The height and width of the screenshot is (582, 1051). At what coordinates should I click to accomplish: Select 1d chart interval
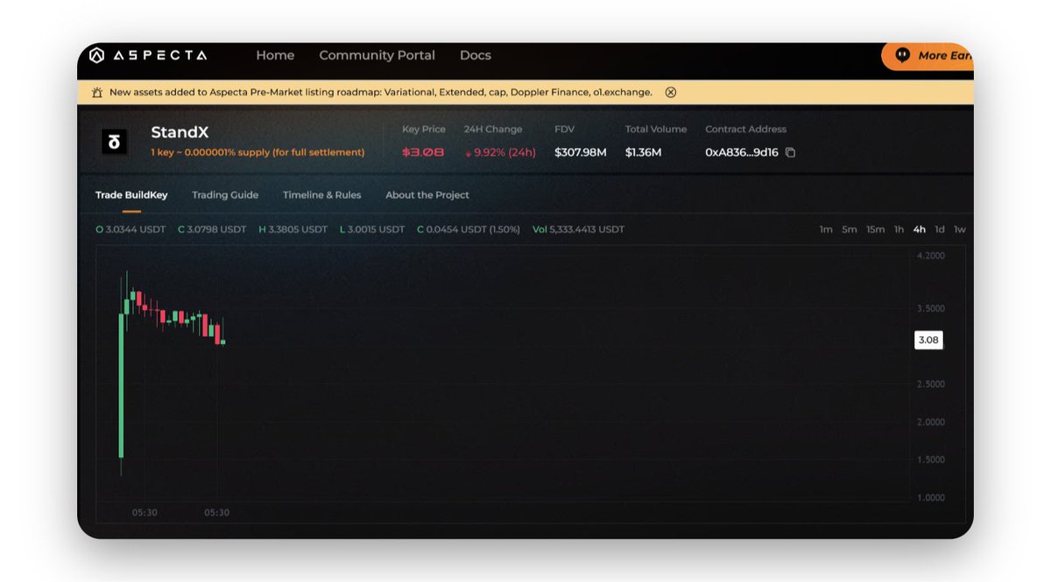[939, 229]
